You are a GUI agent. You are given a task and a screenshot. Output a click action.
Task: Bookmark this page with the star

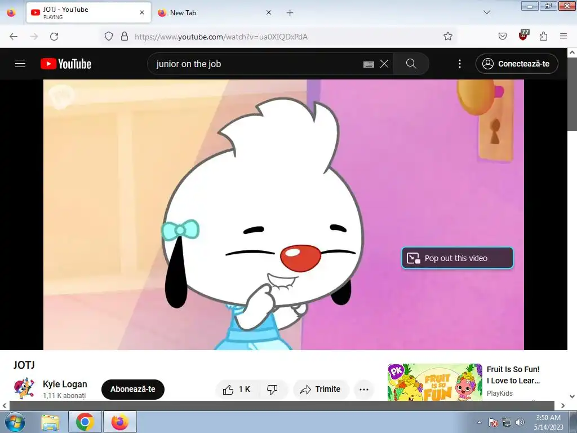448,36
